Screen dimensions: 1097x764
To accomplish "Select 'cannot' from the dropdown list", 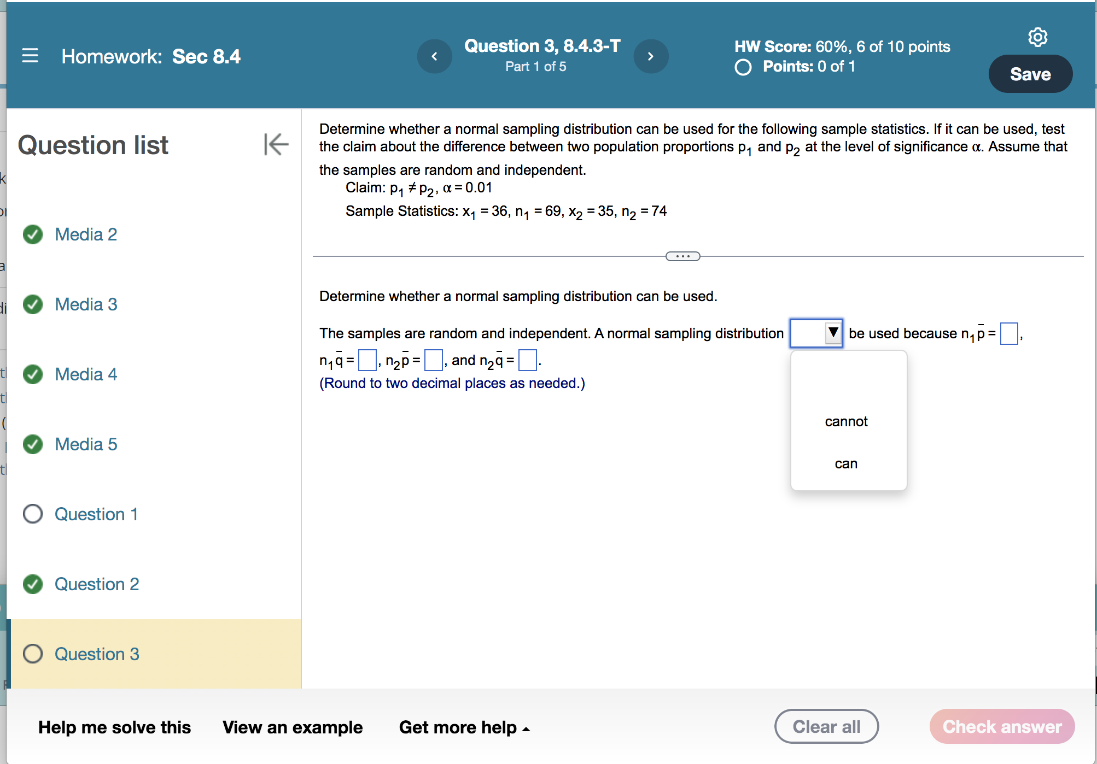I will [x=846, y=421].
